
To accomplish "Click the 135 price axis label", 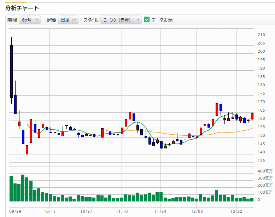I will click(x=261, y=161).
